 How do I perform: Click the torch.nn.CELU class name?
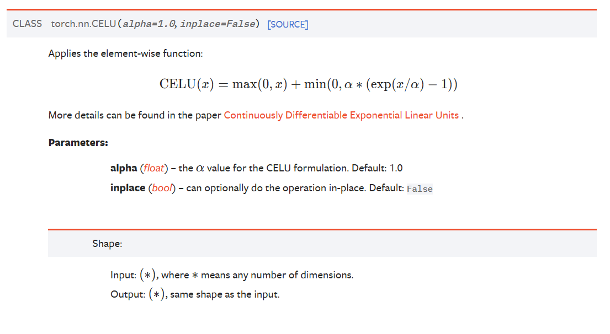pos(84,24)
